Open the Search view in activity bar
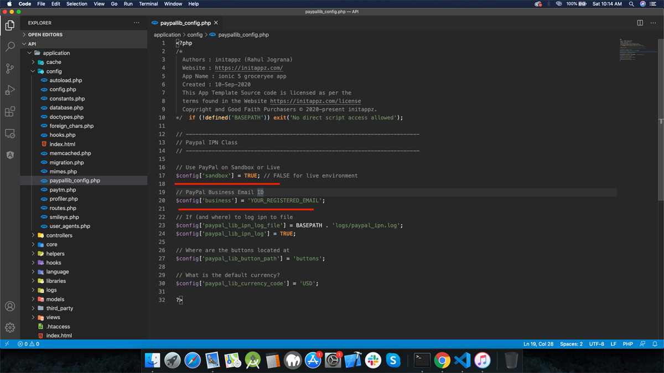Image resolution: width=664 pixels, height=373 pixels. point(10,47)
